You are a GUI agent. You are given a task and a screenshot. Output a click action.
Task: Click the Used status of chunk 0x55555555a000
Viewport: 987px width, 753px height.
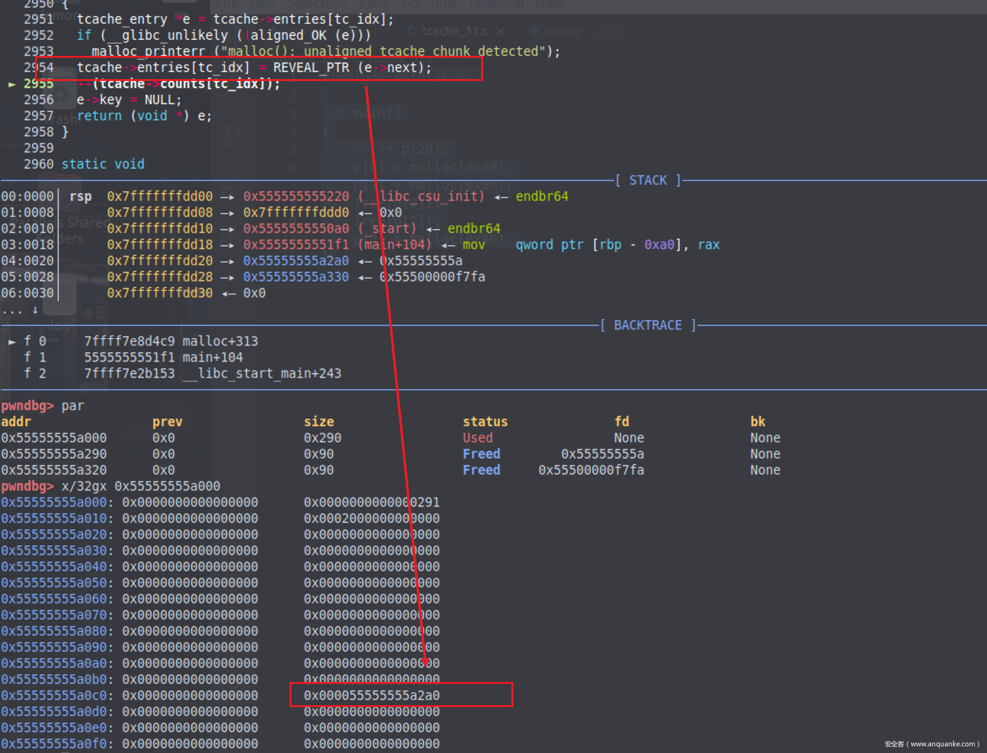click(x=477, y=438)
